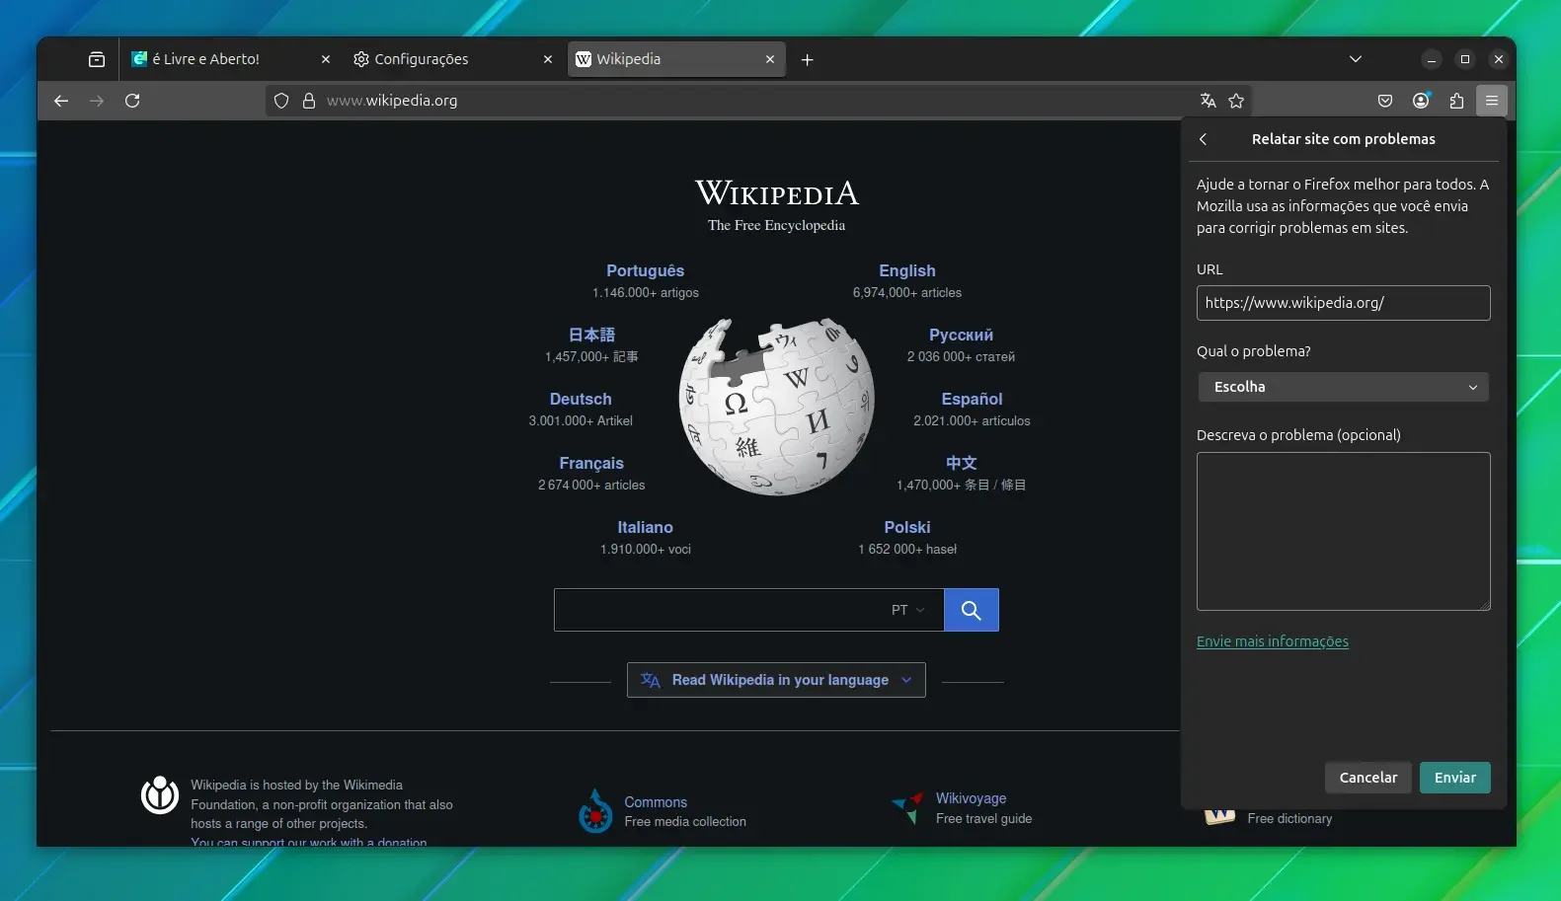1561x901 pixels.
Task: Open the Français Wikipedia link
Action: click(x=591, y=463)
